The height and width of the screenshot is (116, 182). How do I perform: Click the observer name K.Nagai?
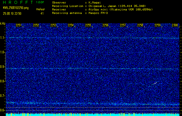coord(94,3)
